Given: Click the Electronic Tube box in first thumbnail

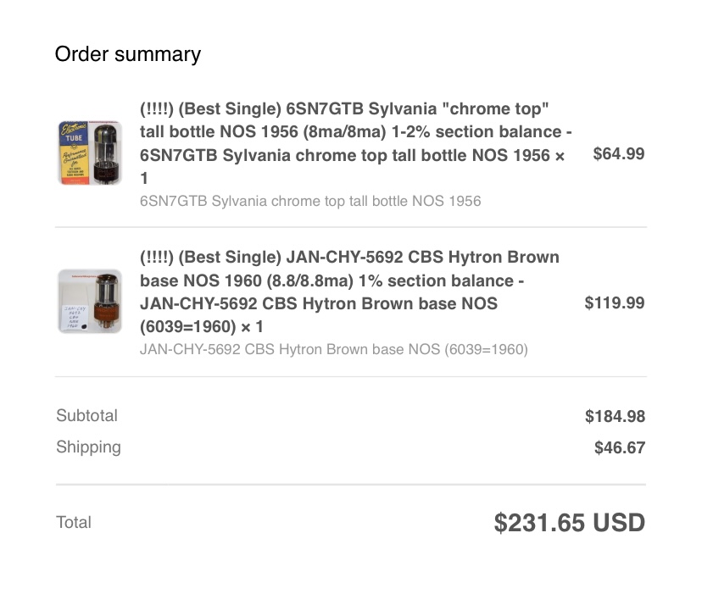Looking at the screenshot, I should coord(74,153).
